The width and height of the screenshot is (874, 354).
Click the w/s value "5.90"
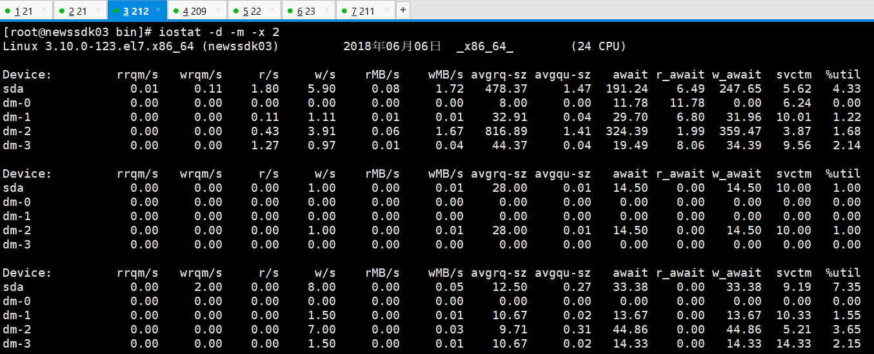click(x=322, y=89)
